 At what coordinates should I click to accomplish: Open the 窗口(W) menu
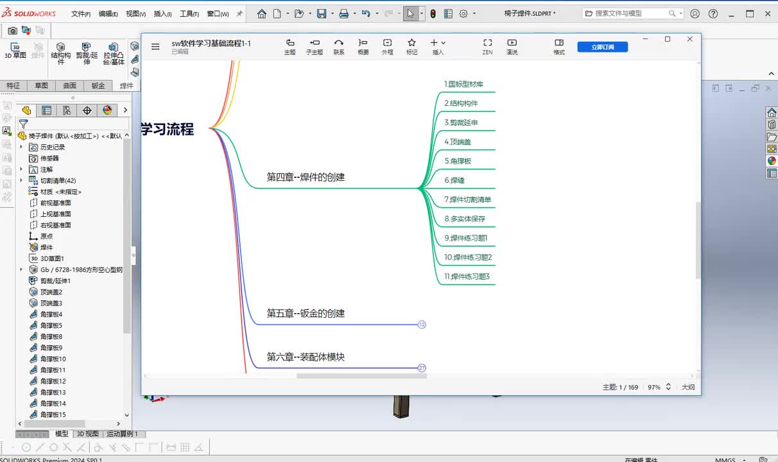click(218, 13)
